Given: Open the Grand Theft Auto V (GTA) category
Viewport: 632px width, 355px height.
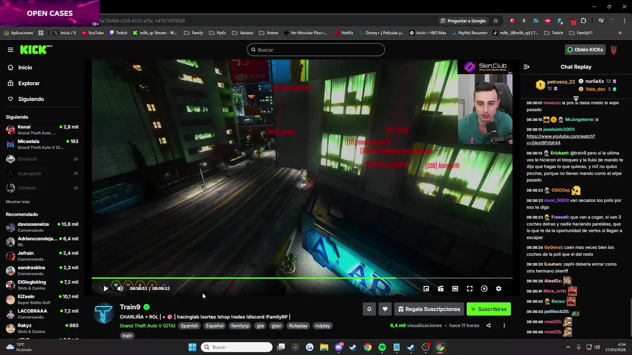Looking at the screenshot, I should 147,326.
